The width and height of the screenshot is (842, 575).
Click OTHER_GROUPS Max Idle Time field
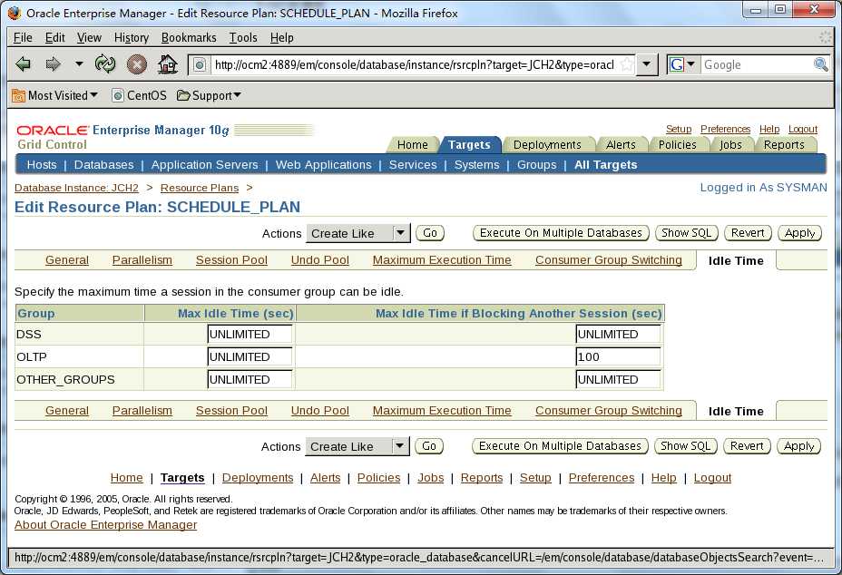point(250,379)
